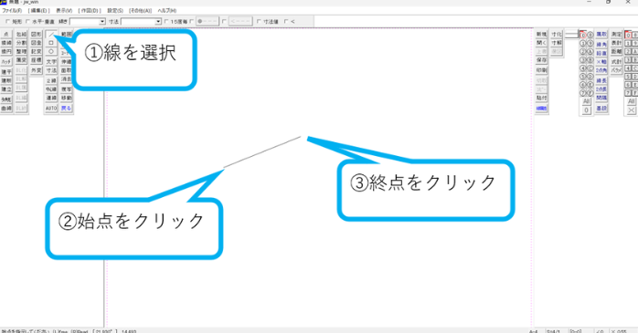This screenshot has height=333, width=638.
Task: Open the 寸法 length dropdown
Action: click(158, 22)
